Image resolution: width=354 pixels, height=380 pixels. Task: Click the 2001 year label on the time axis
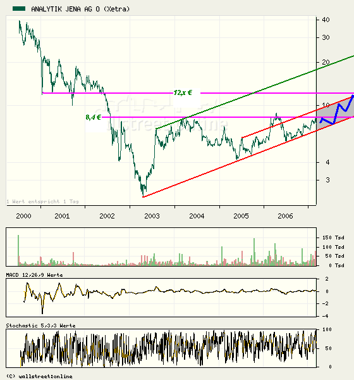pos(62,216)
